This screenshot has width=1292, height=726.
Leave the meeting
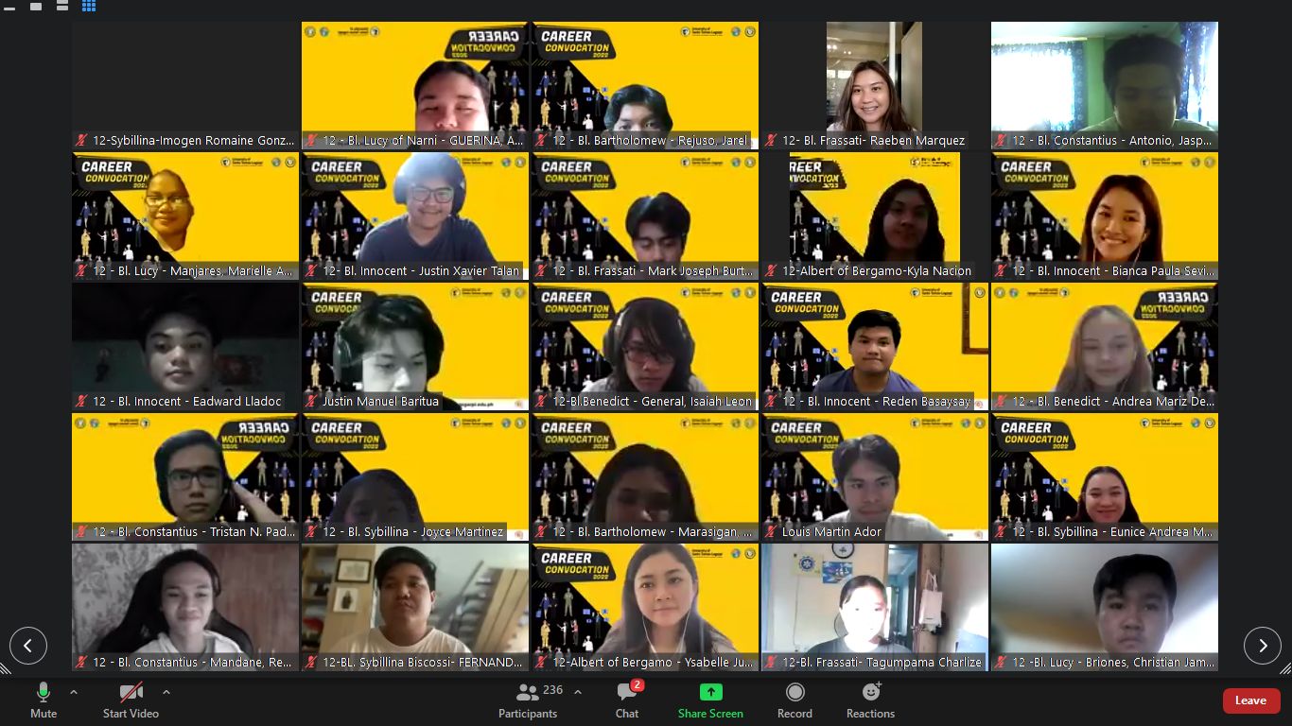(1250, 700)
